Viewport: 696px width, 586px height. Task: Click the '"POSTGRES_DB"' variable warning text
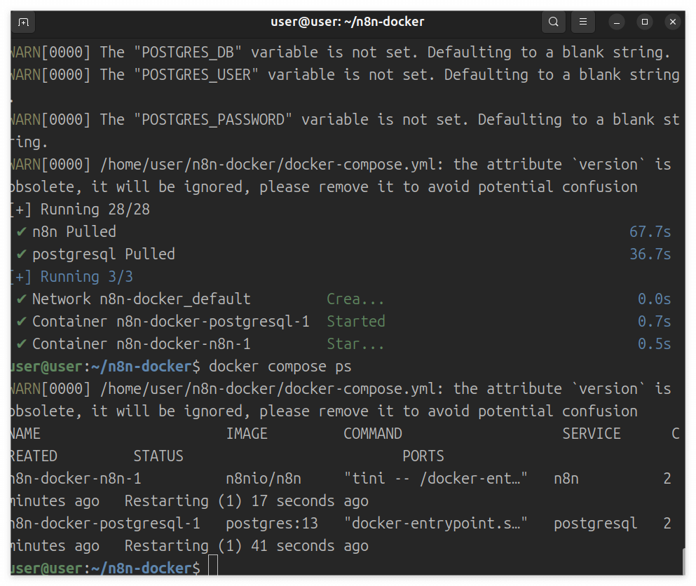(188, 53)
